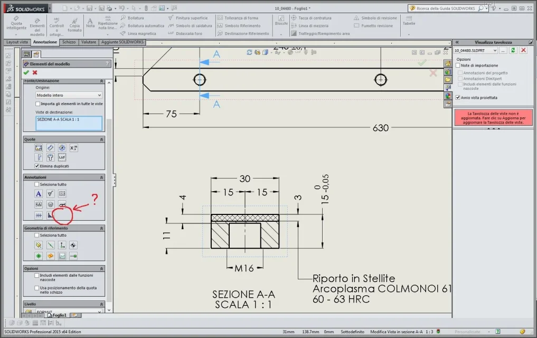Collapse the Quote section
This screenshot has width=537, height=338.
coord(101,139)
